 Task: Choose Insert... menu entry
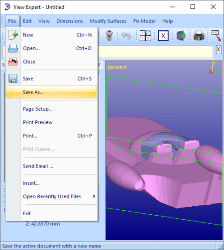coord(51,183)
